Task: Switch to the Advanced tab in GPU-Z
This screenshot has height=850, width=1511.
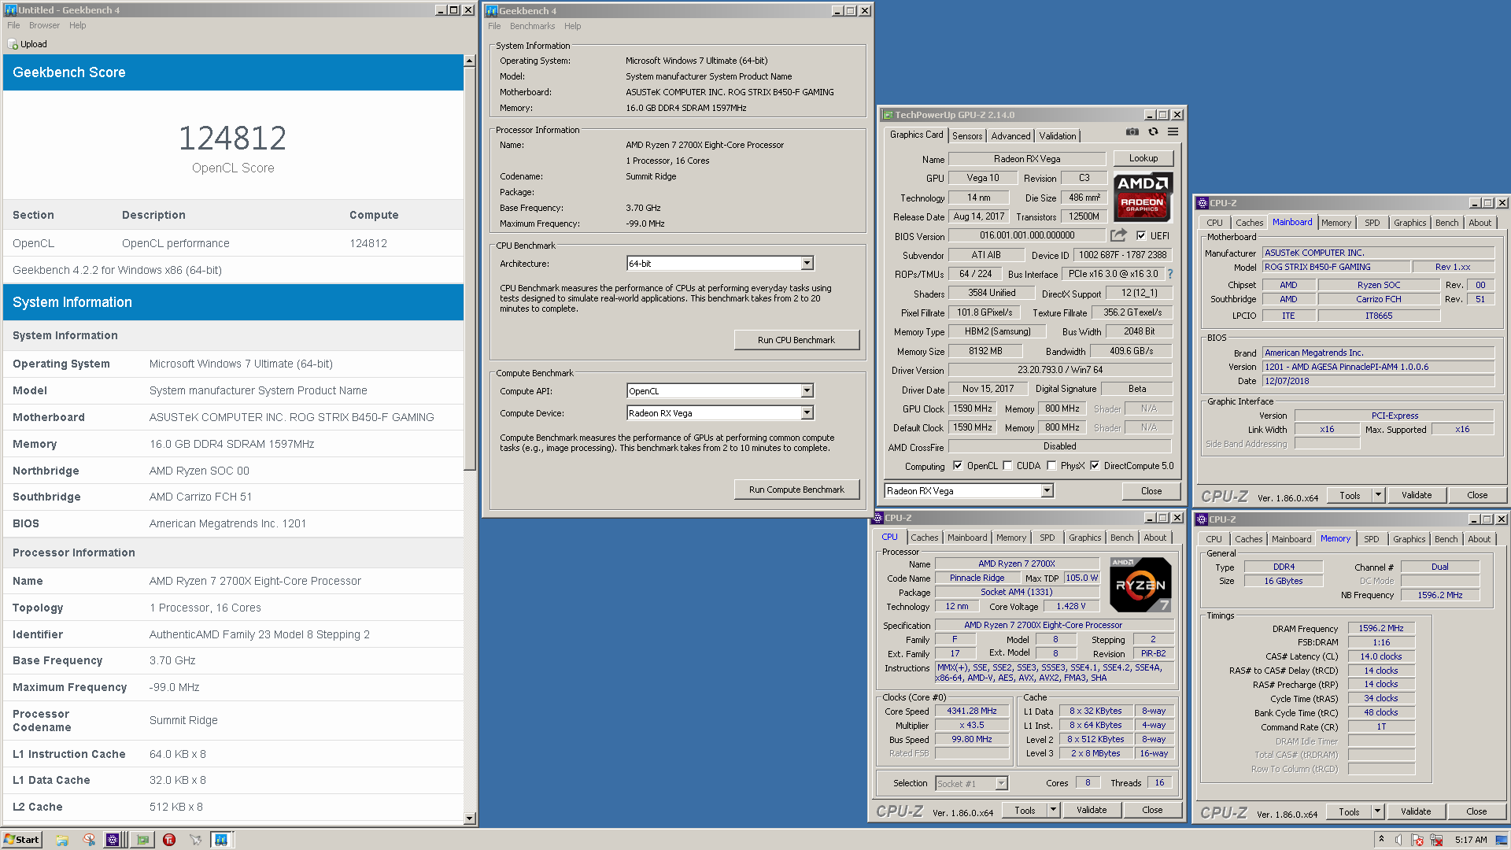Action: 1010,136
